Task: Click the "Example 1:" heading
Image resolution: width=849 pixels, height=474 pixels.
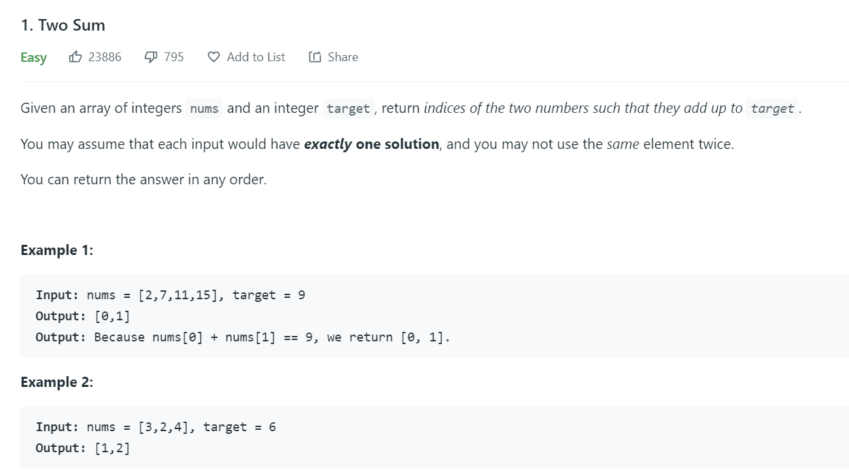Action: pos(57,250)
